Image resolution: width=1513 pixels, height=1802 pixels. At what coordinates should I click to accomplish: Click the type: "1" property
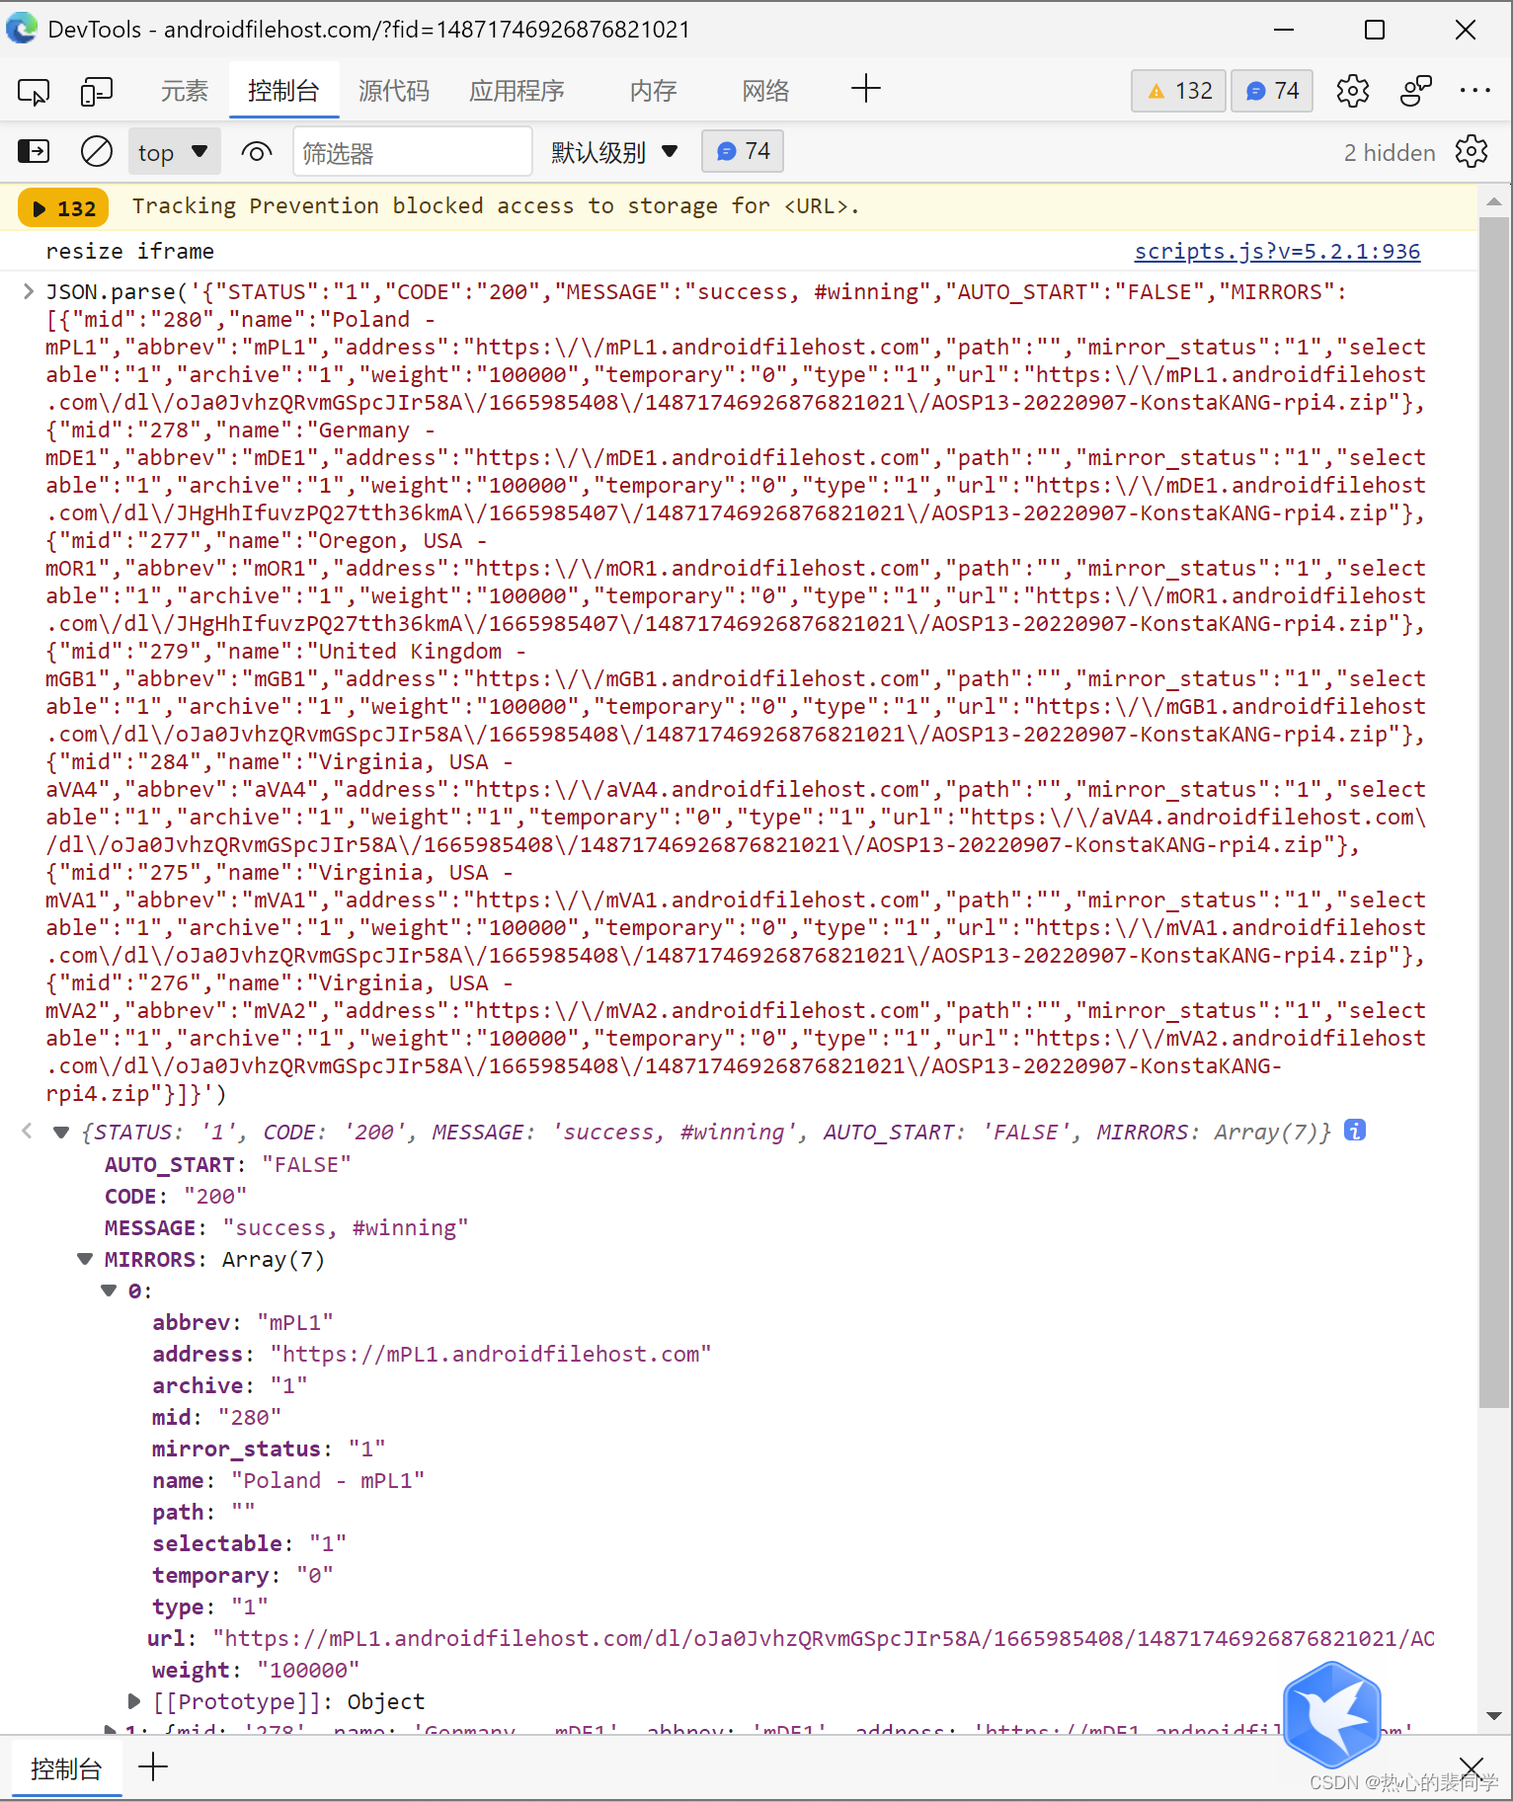click(210, 1606)
